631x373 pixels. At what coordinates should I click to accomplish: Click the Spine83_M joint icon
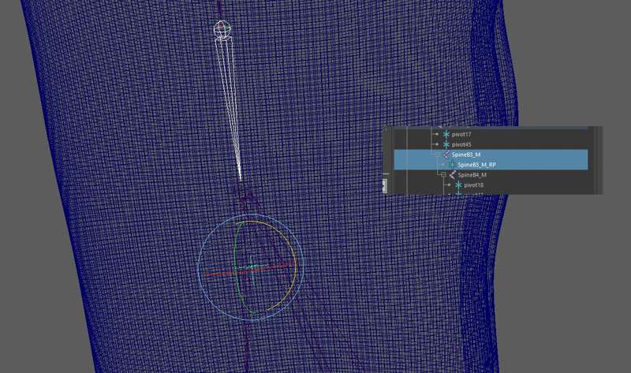(x=446, y=155)
